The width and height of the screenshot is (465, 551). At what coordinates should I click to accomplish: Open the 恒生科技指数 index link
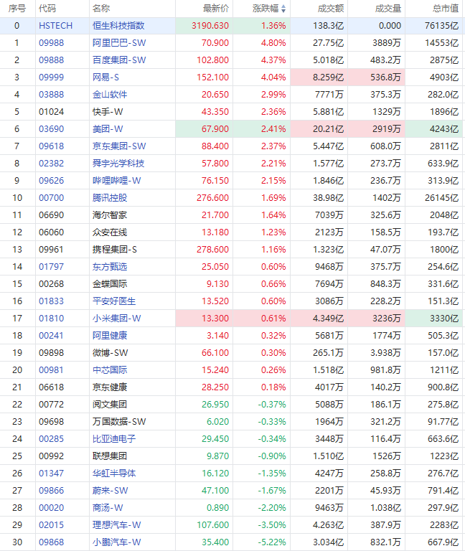[x=118, y=25]
